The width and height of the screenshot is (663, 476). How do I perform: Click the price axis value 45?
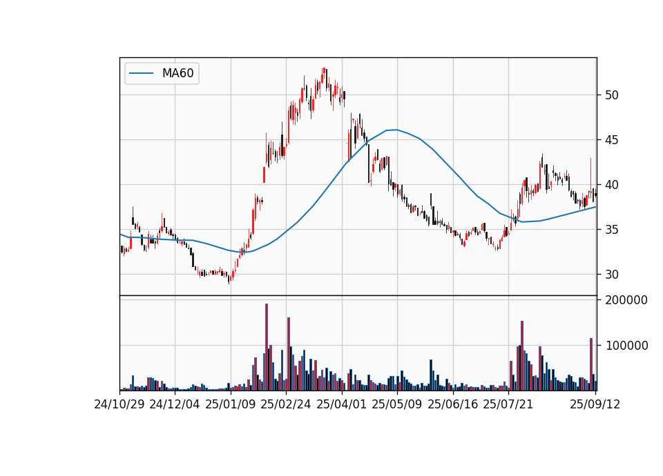tap(612, 140)
